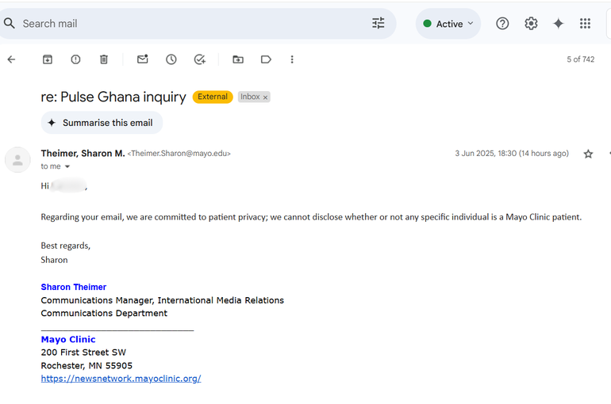Viewport: 611px width, 404px height.
Task: Star this email from Sharon Theimer
Action: pos(588,154)
